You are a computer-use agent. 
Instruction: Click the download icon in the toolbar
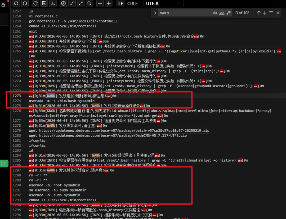(x=53, y=3)
